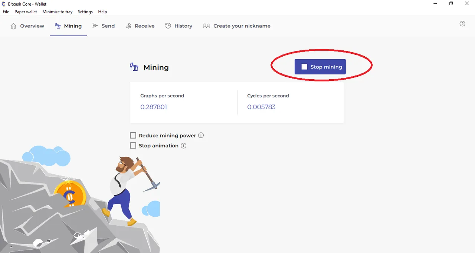Click the info icon beside Reduce mining power
The image size is (475, 253).
201,135
